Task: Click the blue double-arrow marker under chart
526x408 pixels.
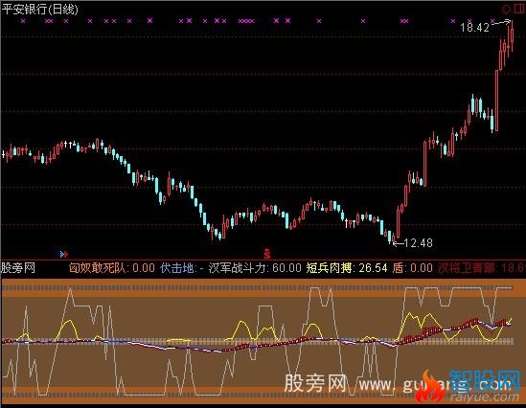Action: (64, 254)
